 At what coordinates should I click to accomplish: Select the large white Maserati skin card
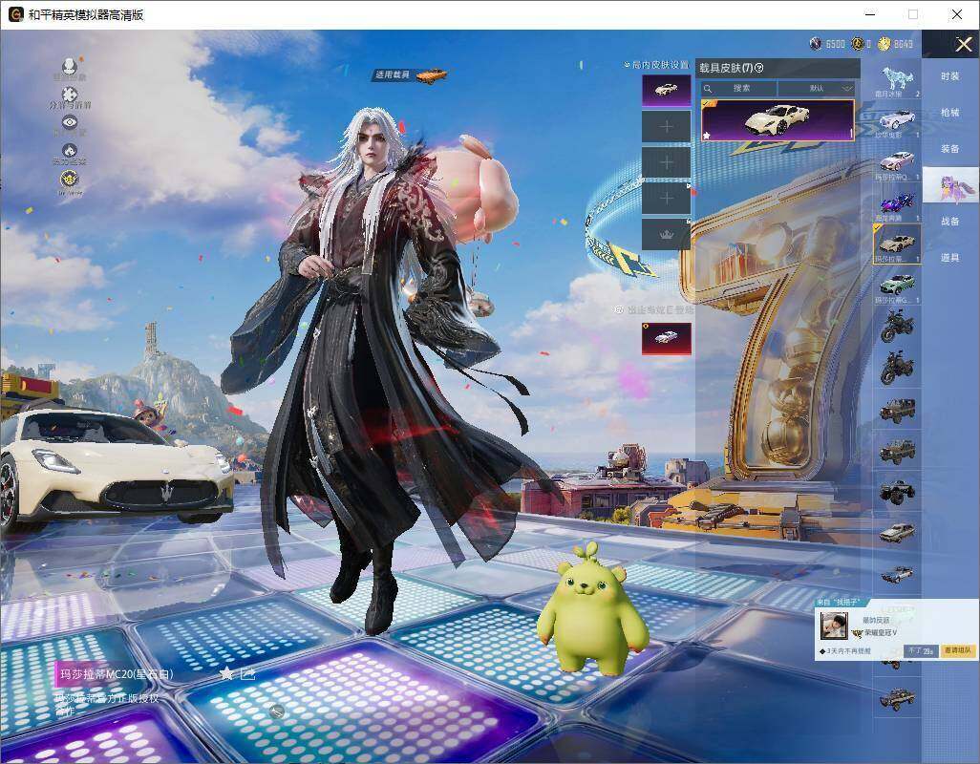pyautogui.click(x=777, y=120)
